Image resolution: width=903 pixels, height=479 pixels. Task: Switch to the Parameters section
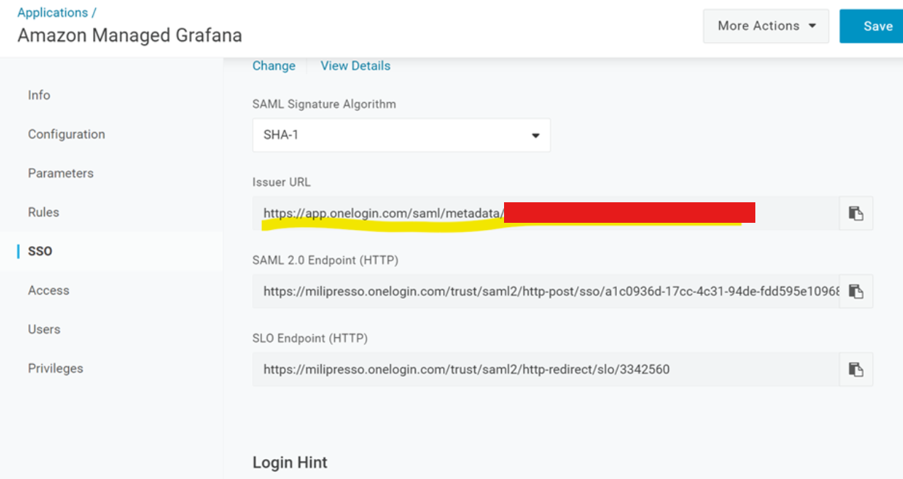pos(61,173)
